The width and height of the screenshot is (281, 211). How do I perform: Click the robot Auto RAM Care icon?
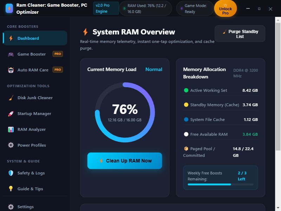[x=11, y=70]
